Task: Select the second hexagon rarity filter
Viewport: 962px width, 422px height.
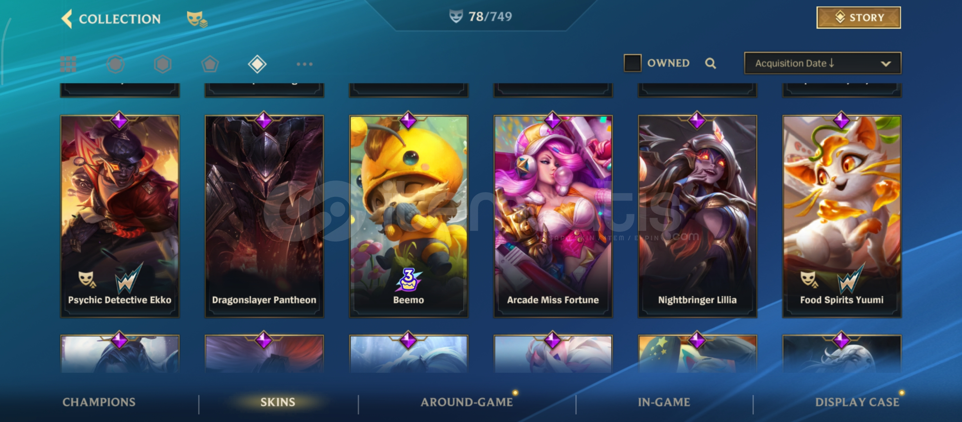Action: click(163, 64)
